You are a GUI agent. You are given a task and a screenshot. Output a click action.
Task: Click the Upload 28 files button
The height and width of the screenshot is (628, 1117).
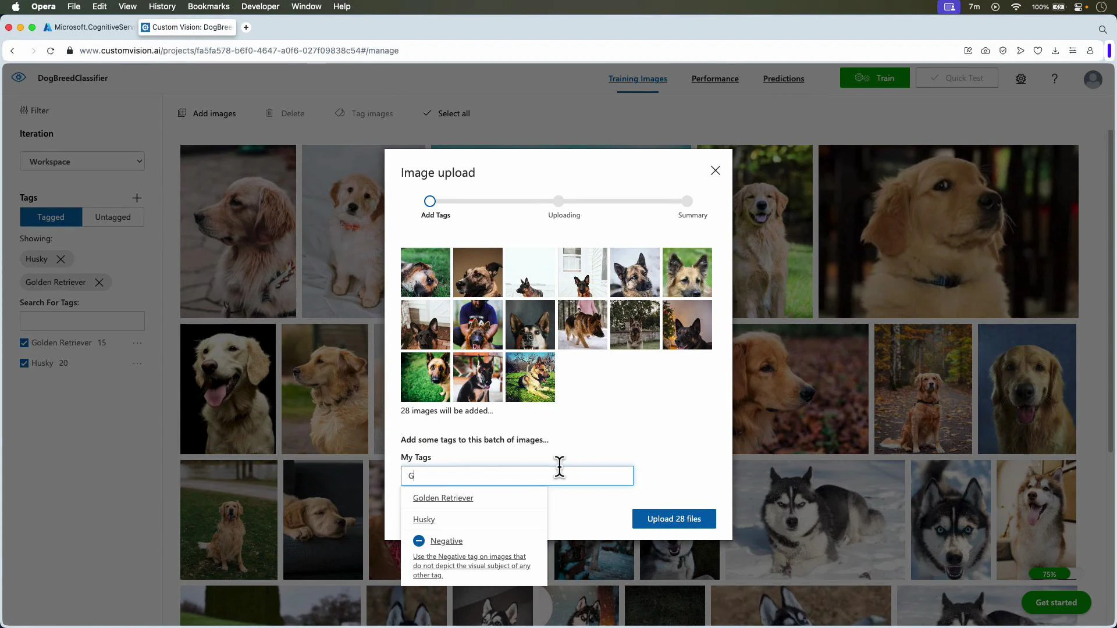pos(674,519)
